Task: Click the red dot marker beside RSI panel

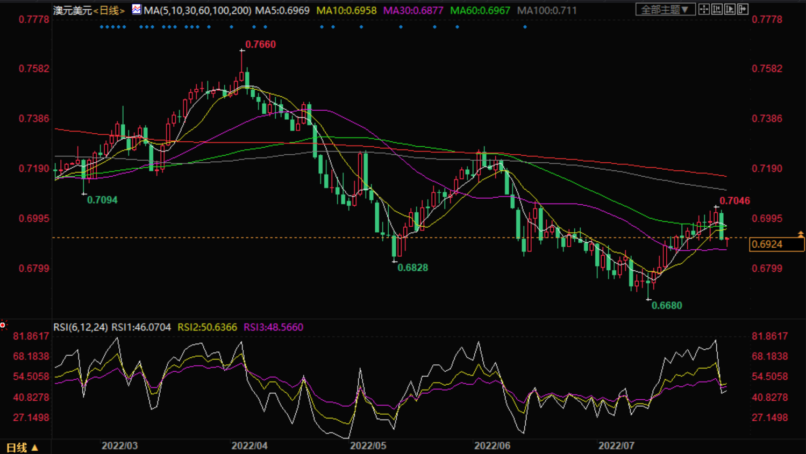Action: pos(3,325)
